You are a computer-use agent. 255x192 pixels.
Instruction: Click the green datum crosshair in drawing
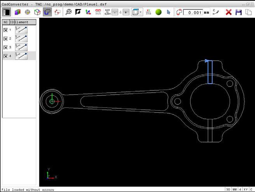coord(52,101)
